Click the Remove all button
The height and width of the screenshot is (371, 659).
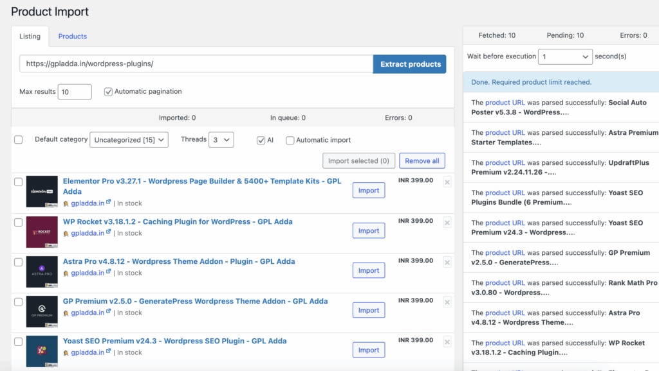pos(422,161)
